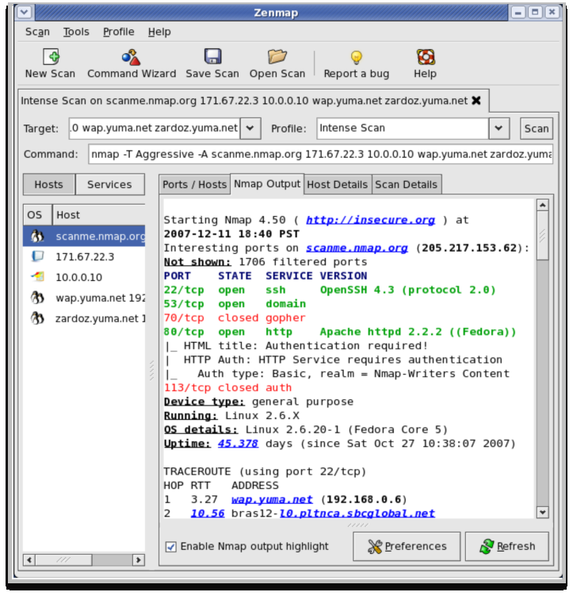Click the Scan button next to Profile

537,129
